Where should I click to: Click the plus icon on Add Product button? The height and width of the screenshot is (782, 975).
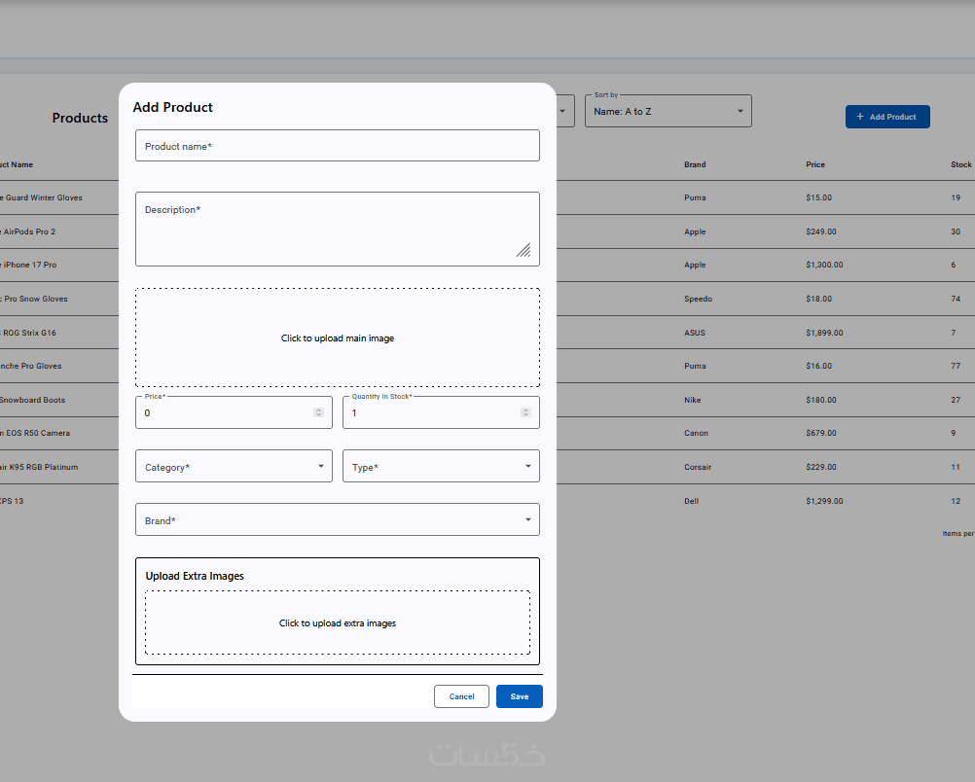[860, 117]
